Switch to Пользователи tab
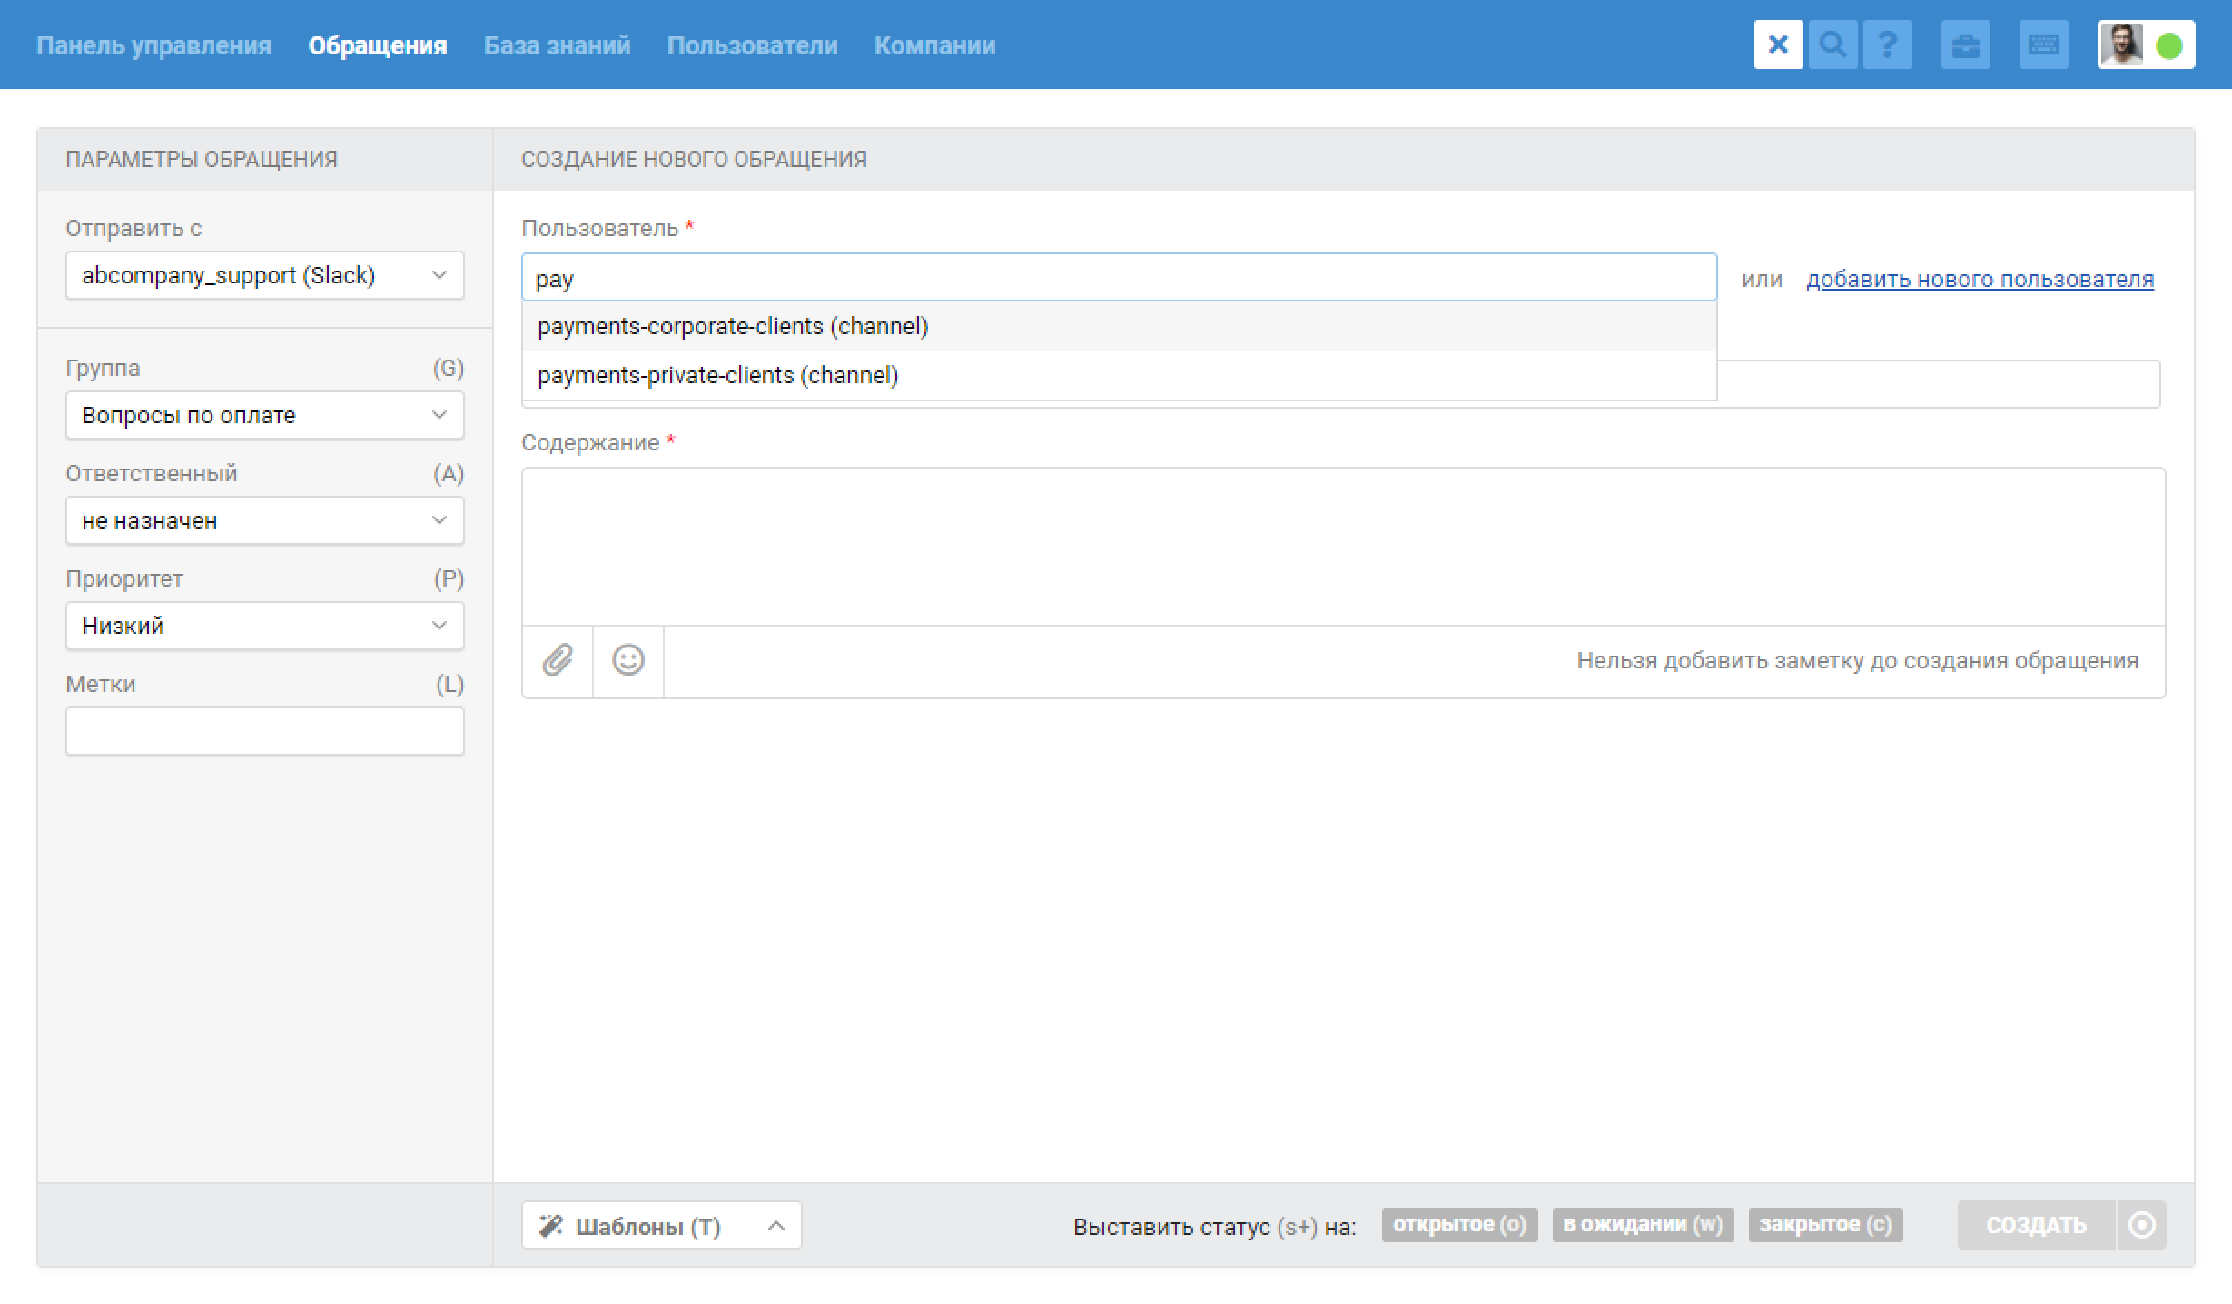The image size is (2232, 1304). click(752, 45)
